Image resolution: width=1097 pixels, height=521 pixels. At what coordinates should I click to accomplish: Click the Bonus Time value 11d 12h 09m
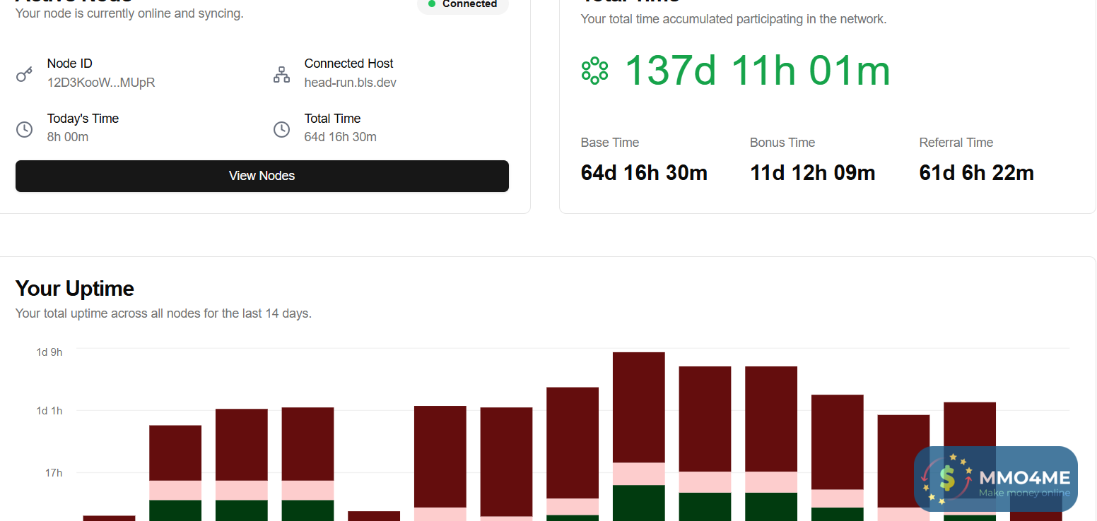813,173
